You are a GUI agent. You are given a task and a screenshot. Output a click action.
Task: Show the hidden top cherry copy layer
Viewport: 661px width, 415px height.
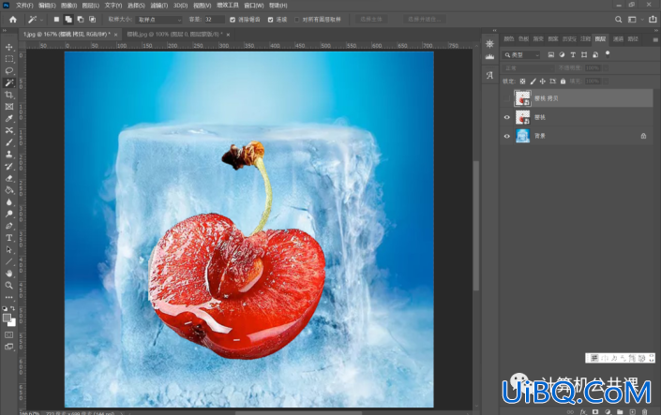(x=506, y=98)
